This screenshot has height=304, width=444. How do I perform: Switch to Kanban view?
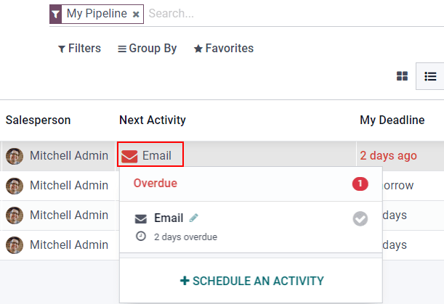402,76
